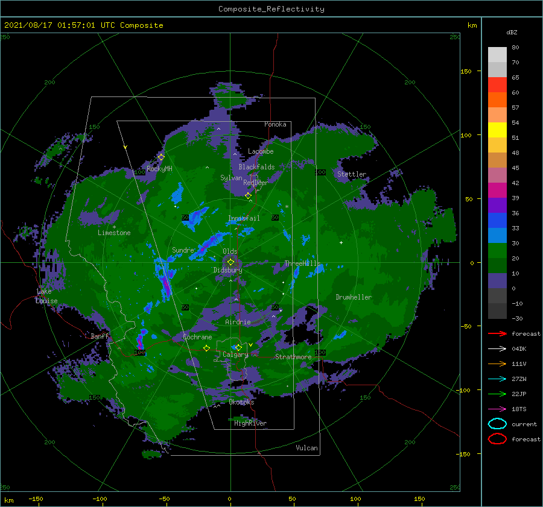The width and height of the screenshot is (543, 507).
Task: Click the Okotoks city label
Action: (x=242, y=402)
